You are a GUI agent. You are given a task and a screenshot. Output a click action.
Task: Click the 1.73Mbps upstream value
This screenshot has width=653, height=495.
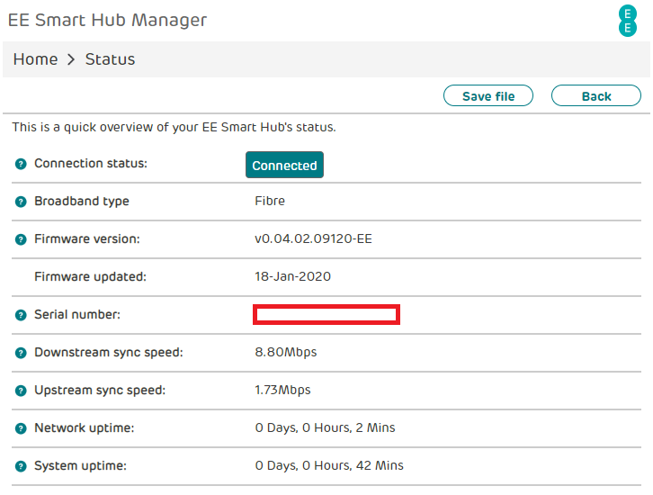282,390
